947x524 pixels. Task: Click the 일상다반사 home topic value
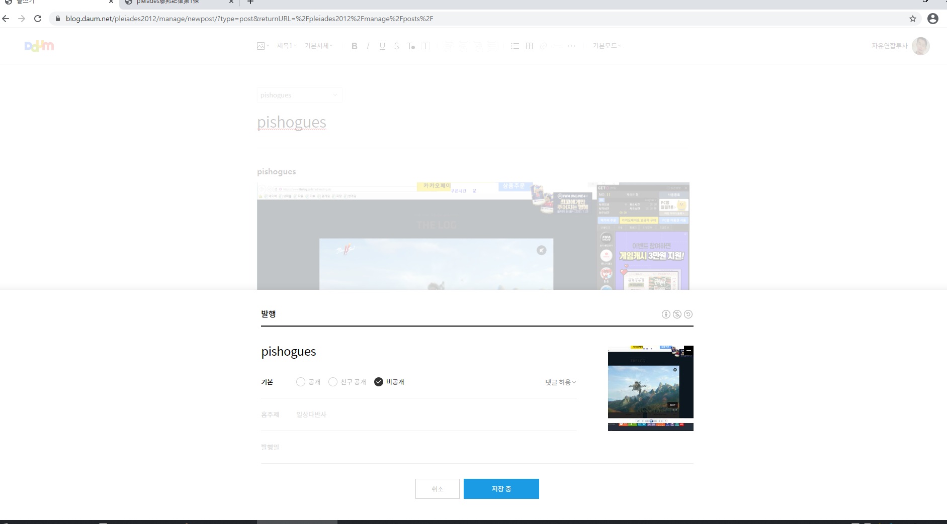311,414
